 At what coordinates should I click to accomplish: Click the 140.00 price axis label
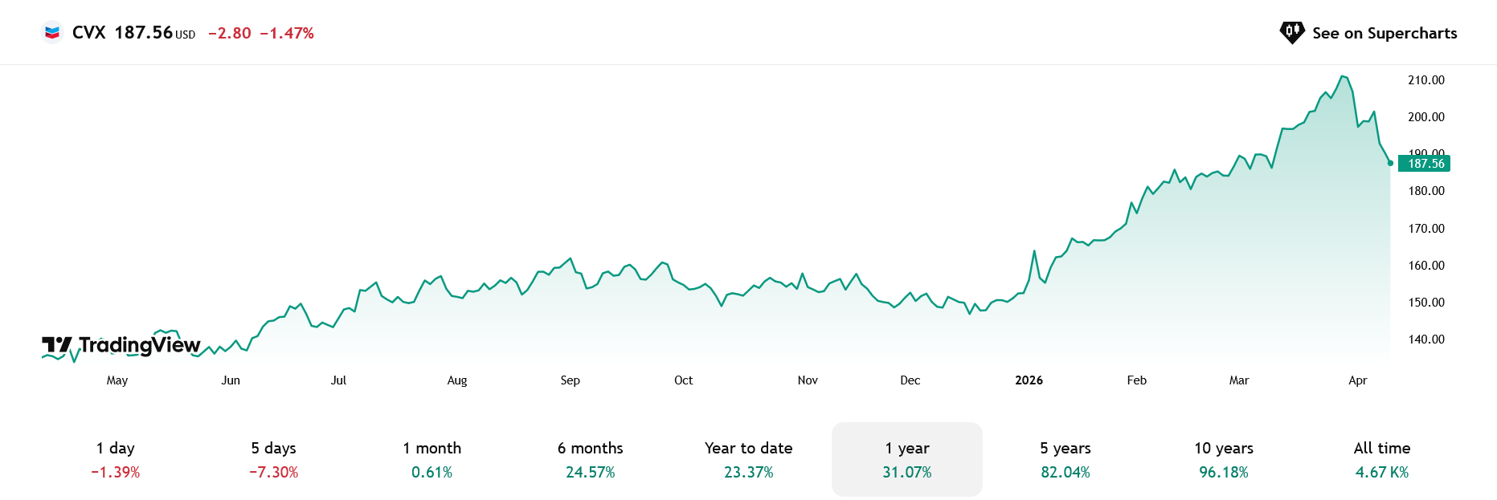[1425, 339]
